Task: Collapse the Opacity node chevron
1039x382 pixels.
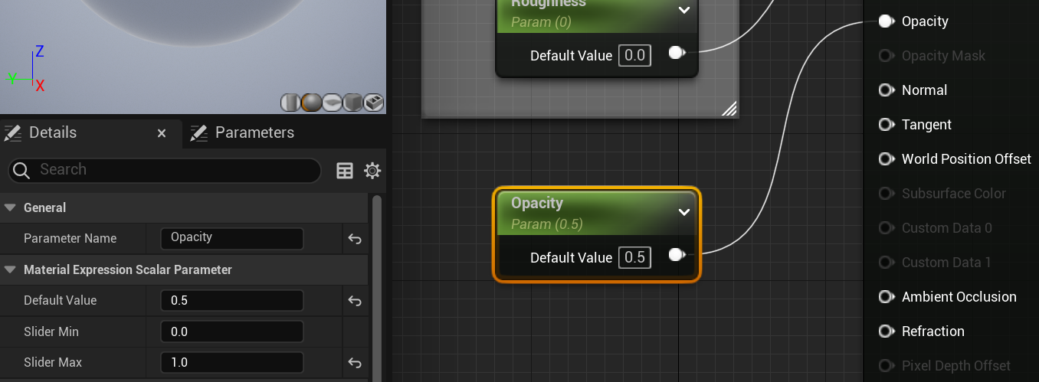Action: pyautogui.click(x=684, y=212)
